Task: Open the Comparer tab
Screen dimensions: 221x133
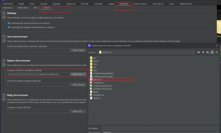Action: (x=98, y=4)
